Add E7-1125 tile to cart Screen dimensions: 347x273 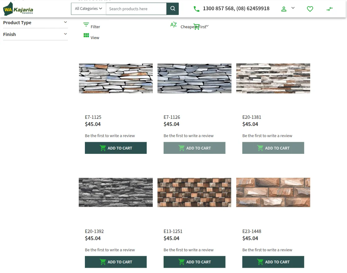(x=116, y=148)
